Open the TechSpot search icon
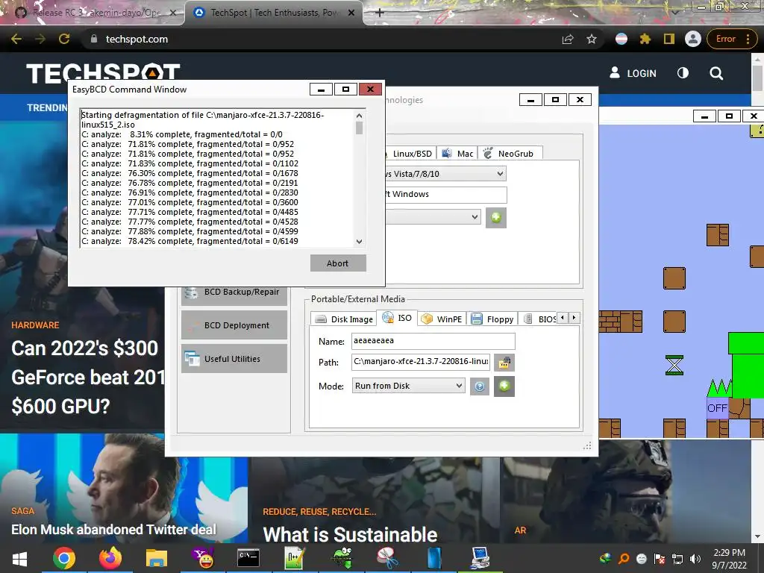The image size is (764, 573). [x=716, y=74]
